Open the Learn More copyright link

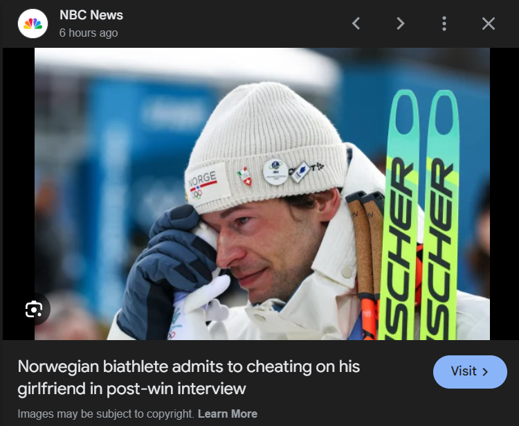228,414
